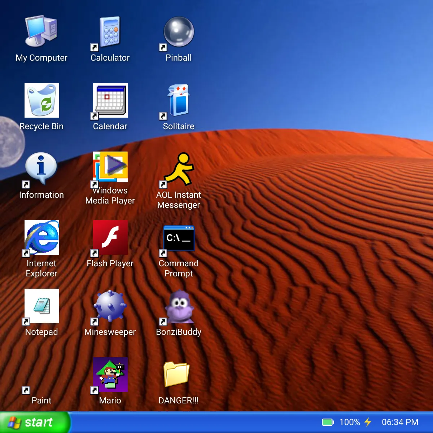Open the Flash Player icon
Screen dimensions: 433x433
tap(110, 237)
